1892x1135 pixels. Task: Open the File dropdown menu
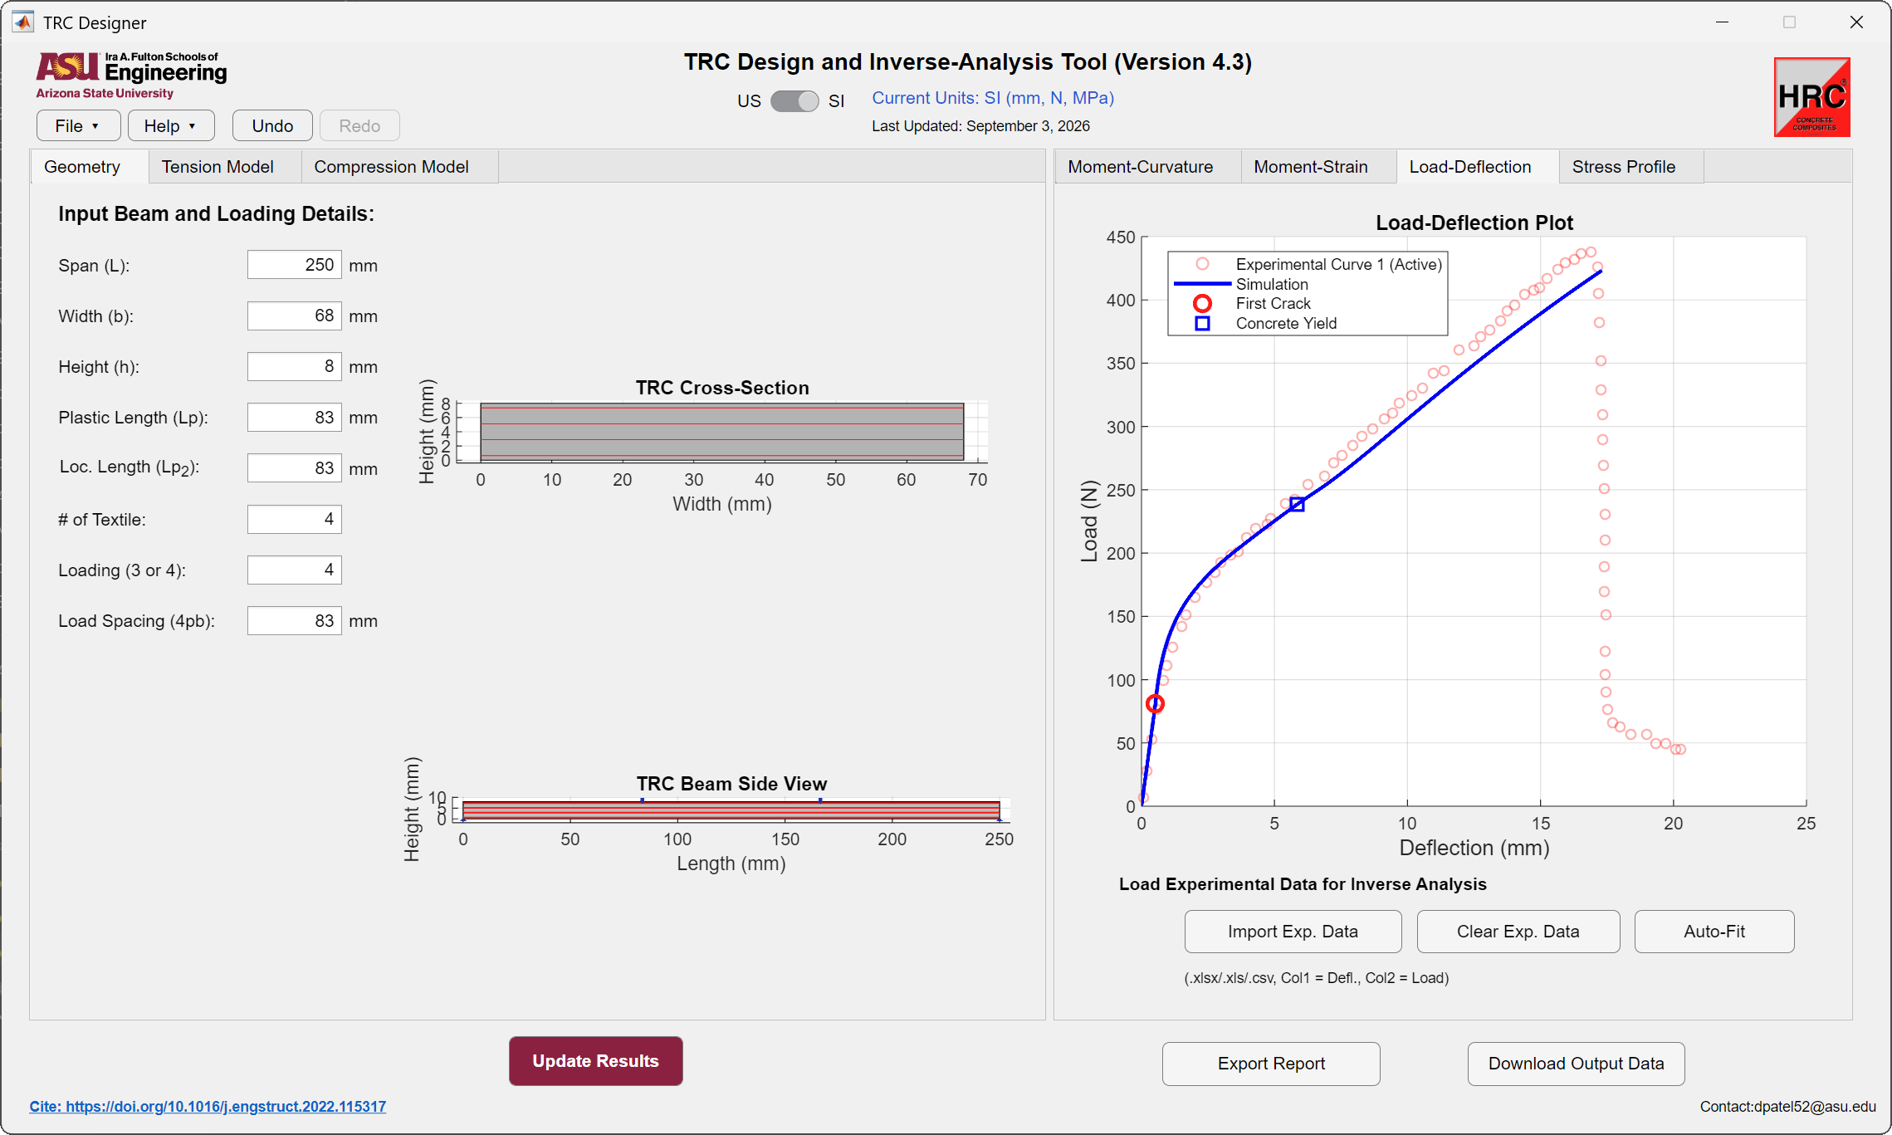[x=78, y=126]
